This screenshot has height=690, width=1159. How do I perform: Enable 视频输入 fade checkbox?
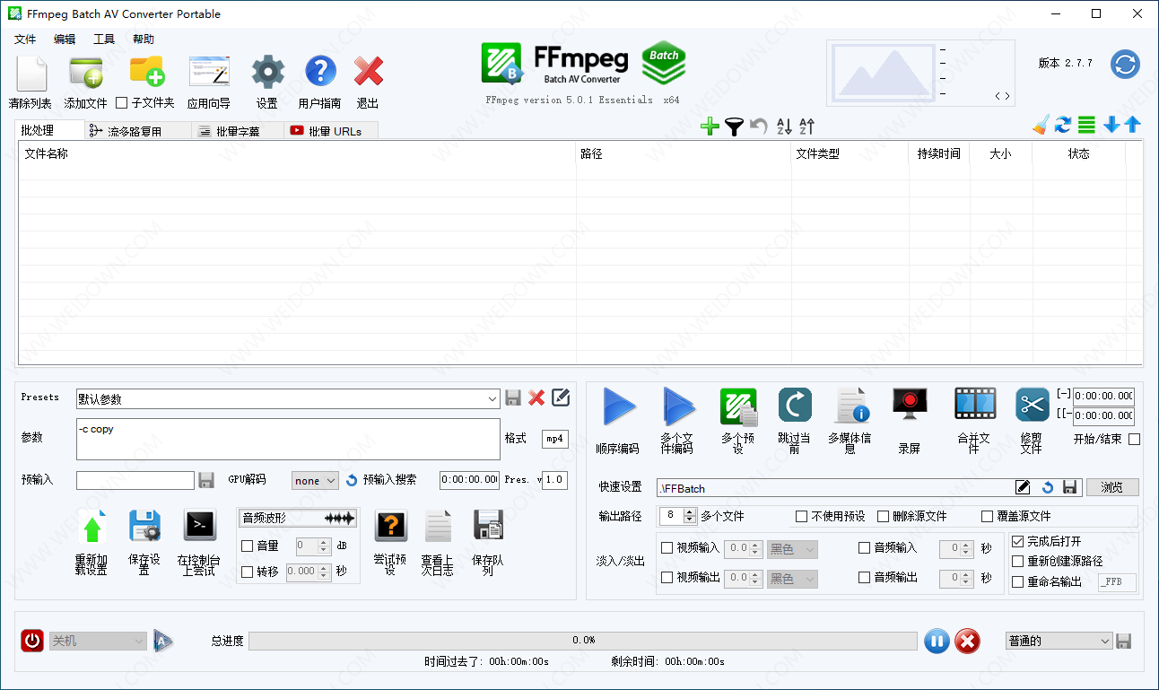pos(667,548)
